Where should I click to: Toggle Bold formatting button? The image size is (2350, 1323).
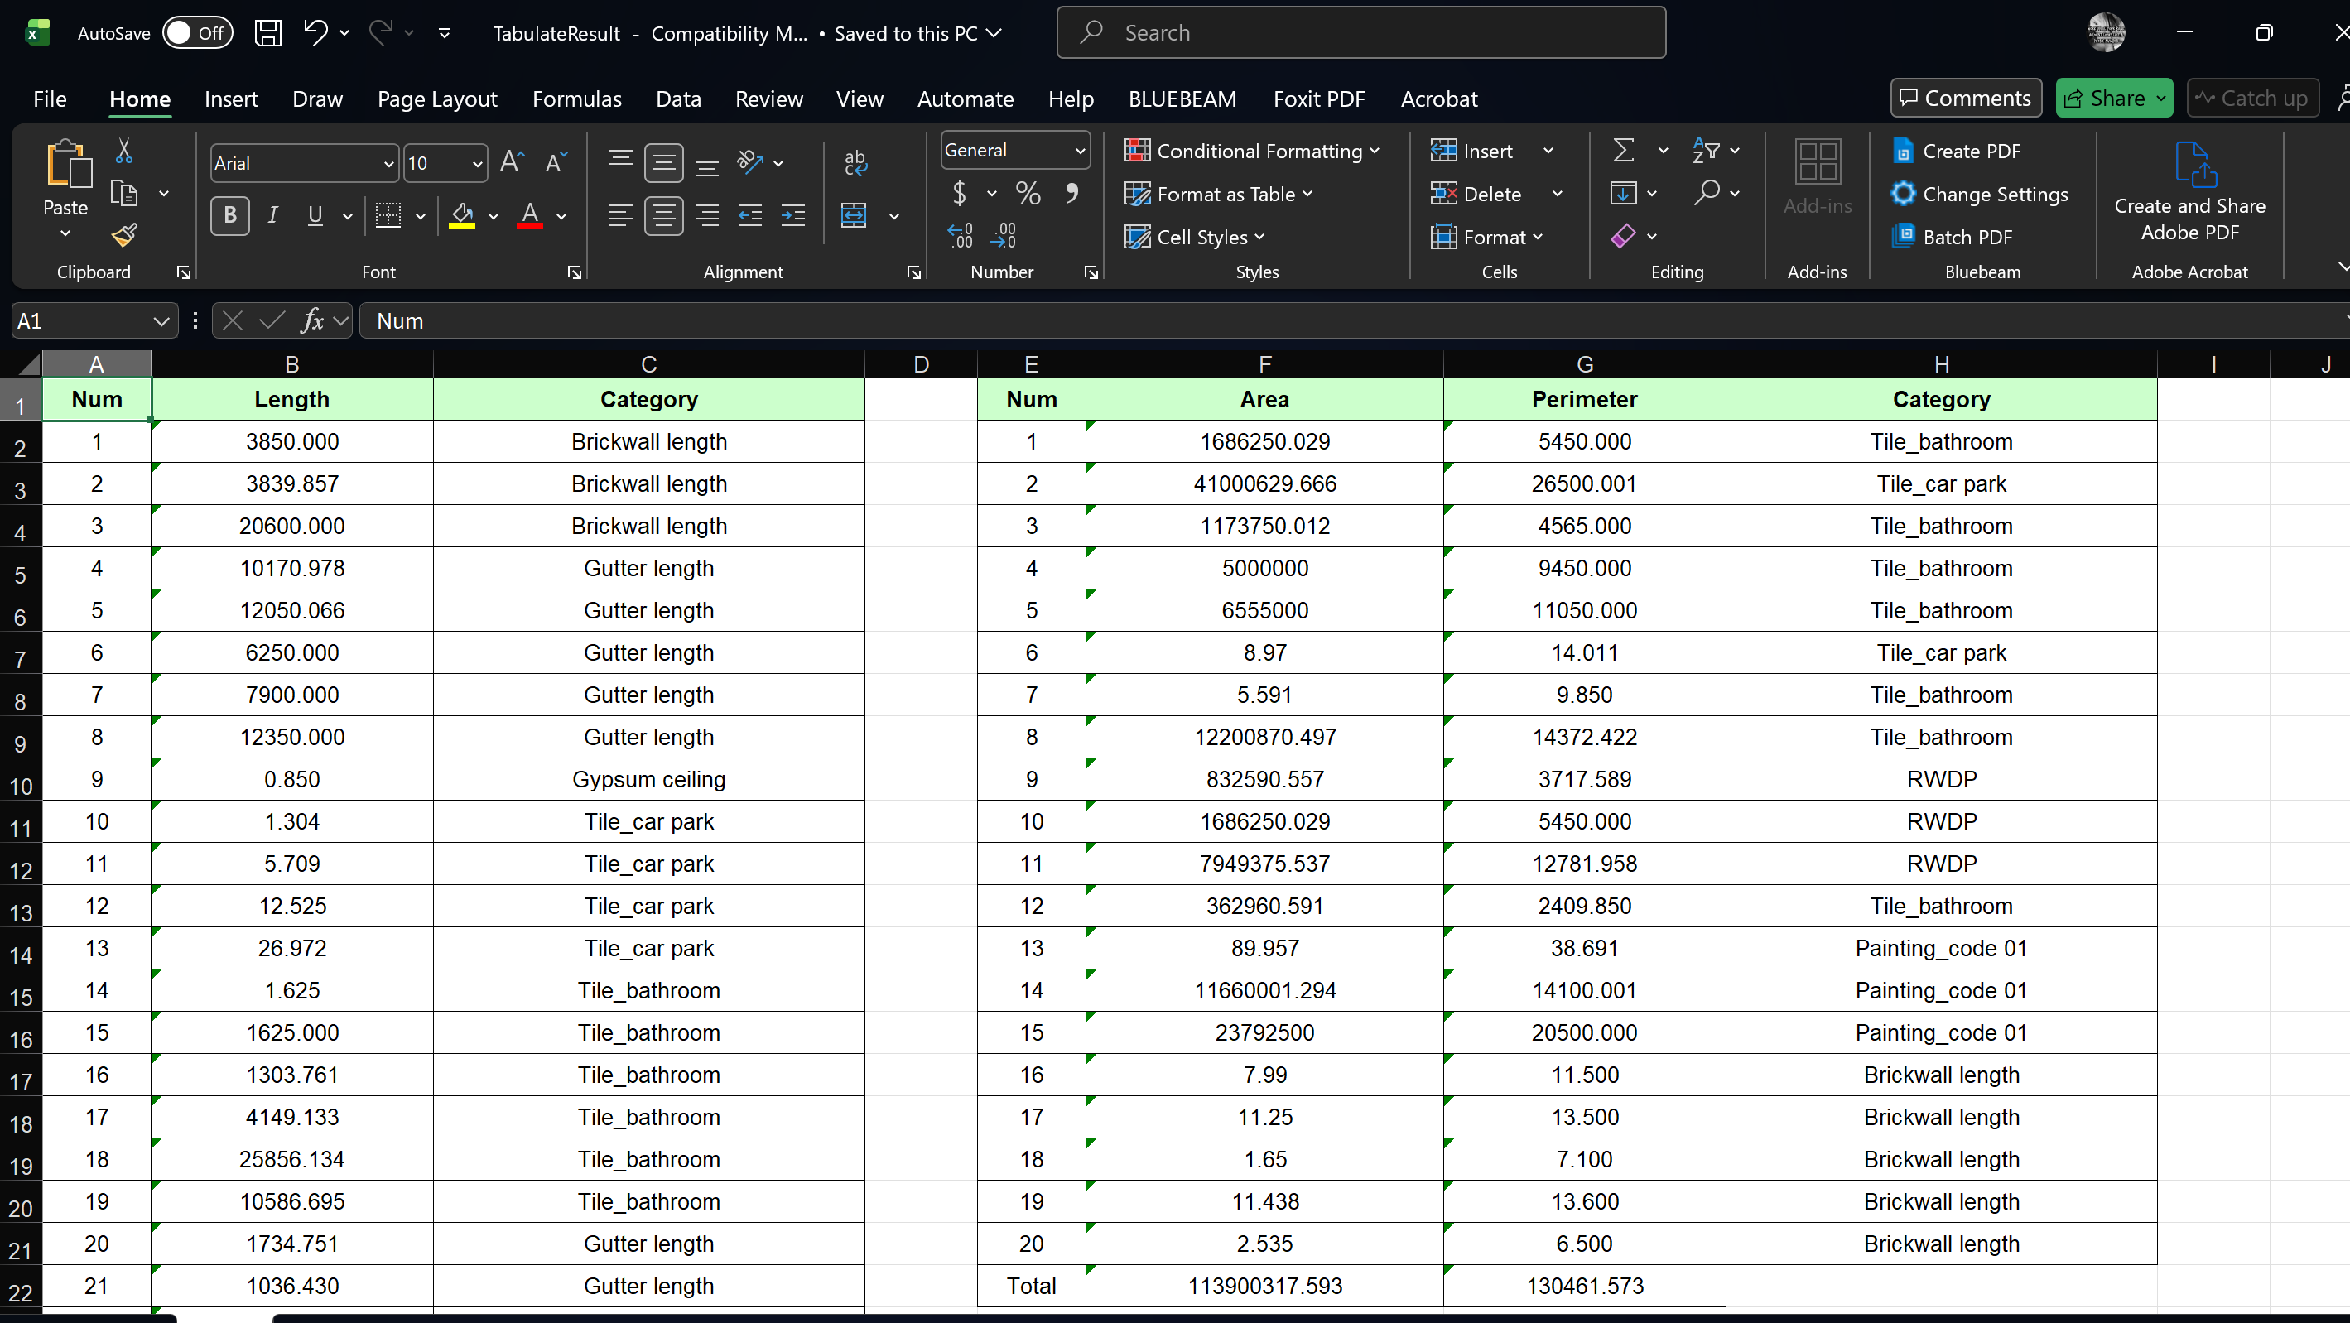click(230, 215)
